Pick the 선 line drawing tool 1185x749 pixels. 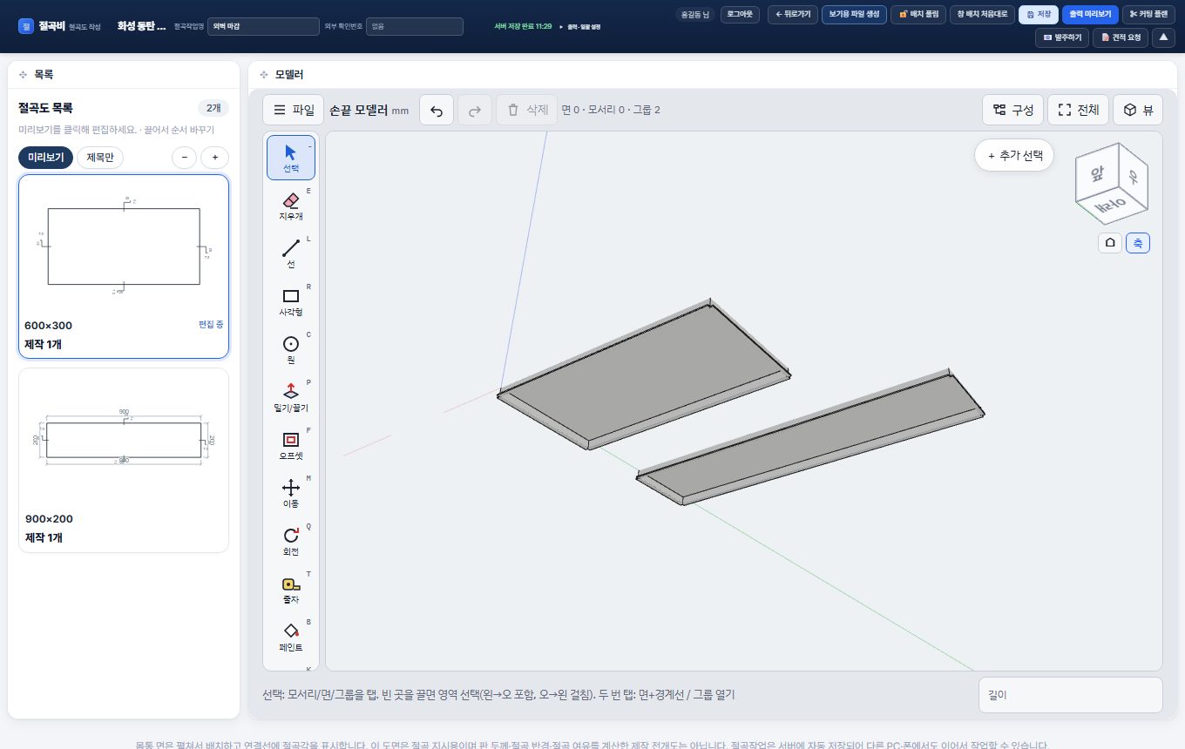[291, 253]
